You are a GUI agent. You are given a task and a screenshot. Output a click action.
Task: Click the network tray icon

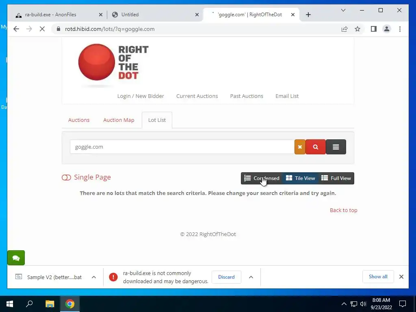tap(354, 304)
